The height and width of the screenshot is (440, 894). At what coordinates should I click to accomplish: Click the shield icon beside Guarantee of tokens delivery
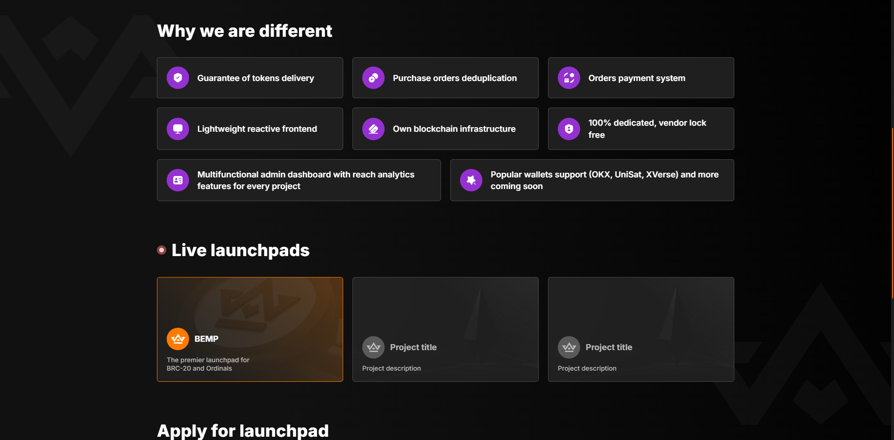[178, 78]
